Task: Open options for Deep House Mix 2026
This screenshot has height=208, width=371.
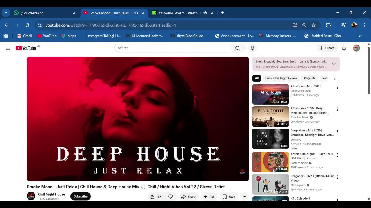Action: [x=337, y=132]
